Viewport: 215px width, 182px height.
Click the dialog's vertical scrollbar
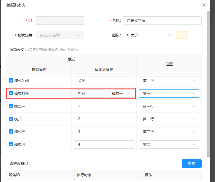click(x=208, y=83)
